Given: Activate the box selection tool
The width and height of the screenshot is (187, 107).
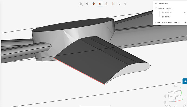Looking at the screenshot, I should click(x=119, y=4).
